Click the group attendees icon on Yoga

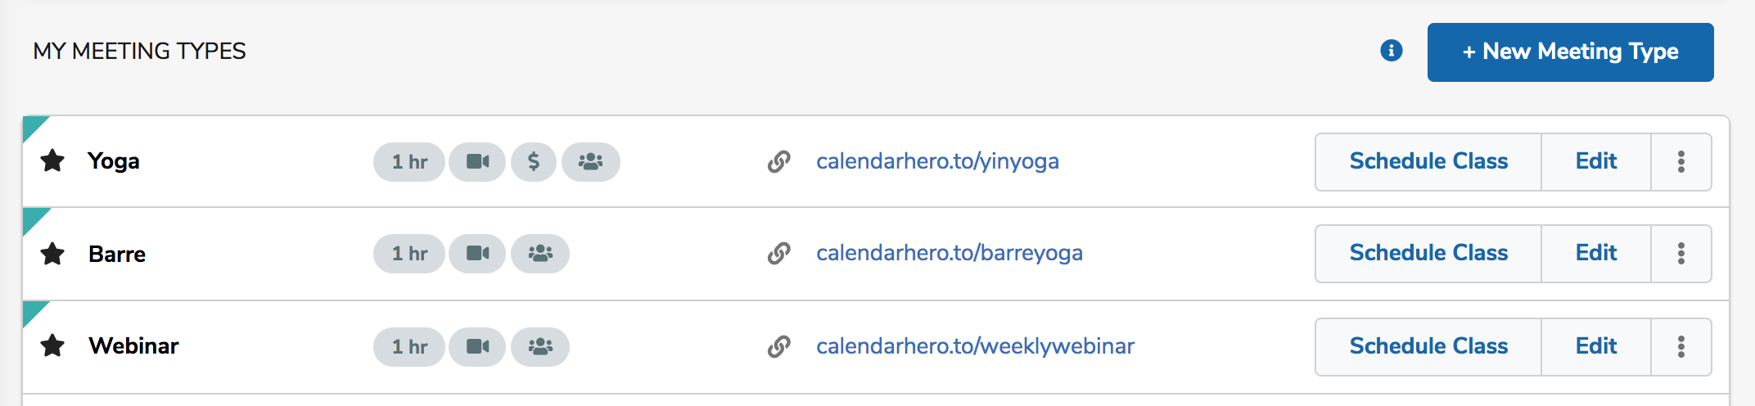pos(590,161)
